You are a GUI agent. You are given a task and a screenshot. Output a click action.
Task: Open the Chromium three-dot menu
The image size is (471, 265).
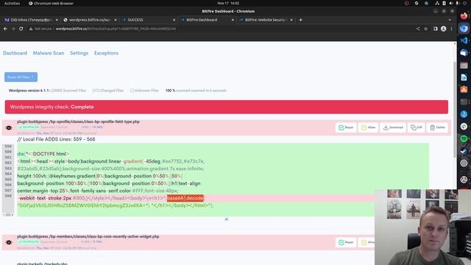[451, 29]
